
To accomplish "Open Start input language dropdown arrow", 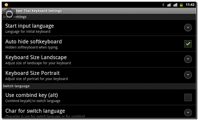I will tap(188, 28).
